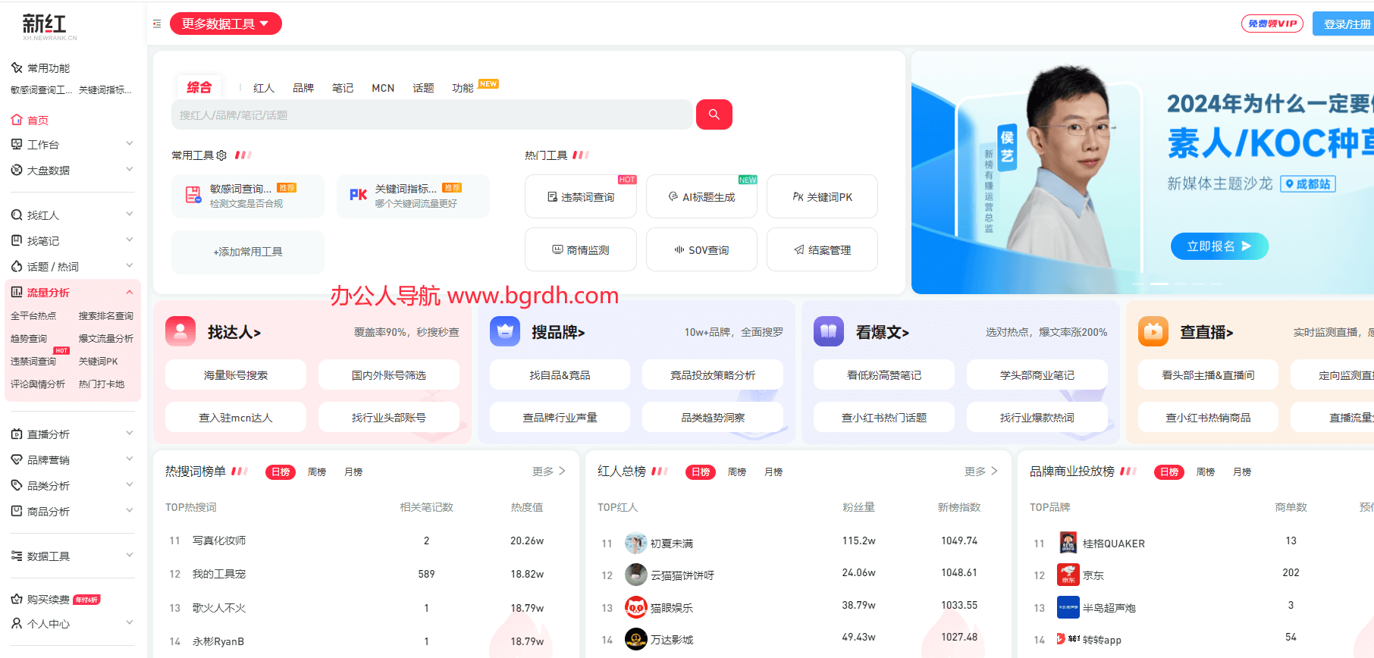Switch to the 笔记 search tab
The width and height of the screenshot is (1374, 658).
pyautogui.click(x=342, y=88)
